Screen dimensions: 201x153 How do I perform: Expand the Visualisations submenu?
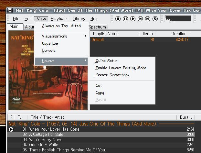(61, 36)
